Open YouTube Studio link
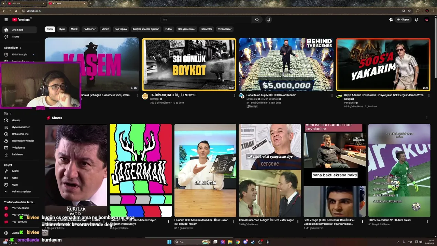This screenshot has height=246, width=437. coord(20,208)
